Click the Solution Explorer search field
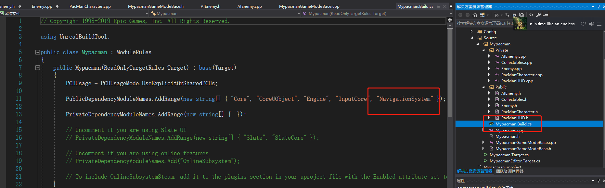 [x=485, y=23]
